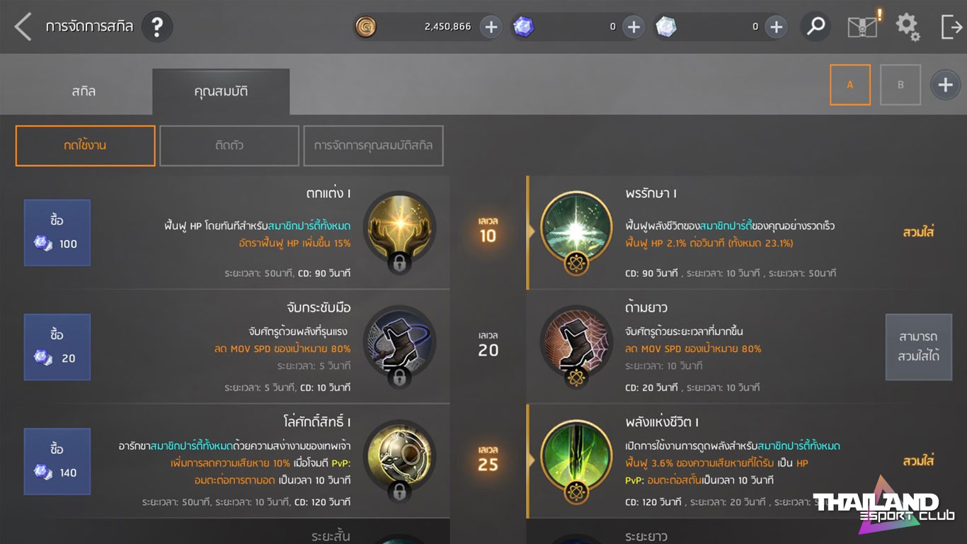Click the exit door icon
967x544 pixels.
point(951,27)
